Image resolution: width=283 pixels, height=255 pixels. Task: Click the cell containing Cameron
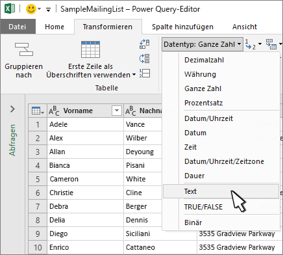coord(85,179)
